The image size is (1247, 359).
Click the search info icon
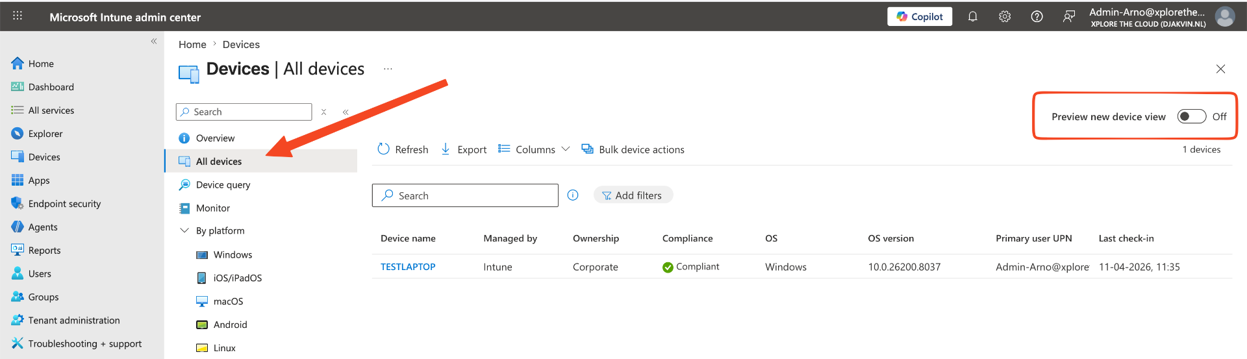click(x=573, y=195)
